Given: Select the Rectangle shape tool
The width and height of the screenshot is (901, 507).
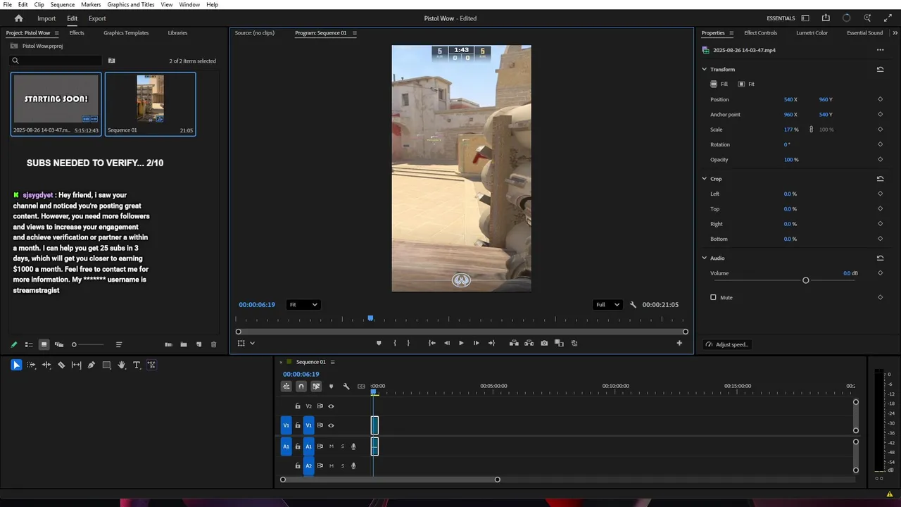Looking at the screenshot, I should point(106,365).
